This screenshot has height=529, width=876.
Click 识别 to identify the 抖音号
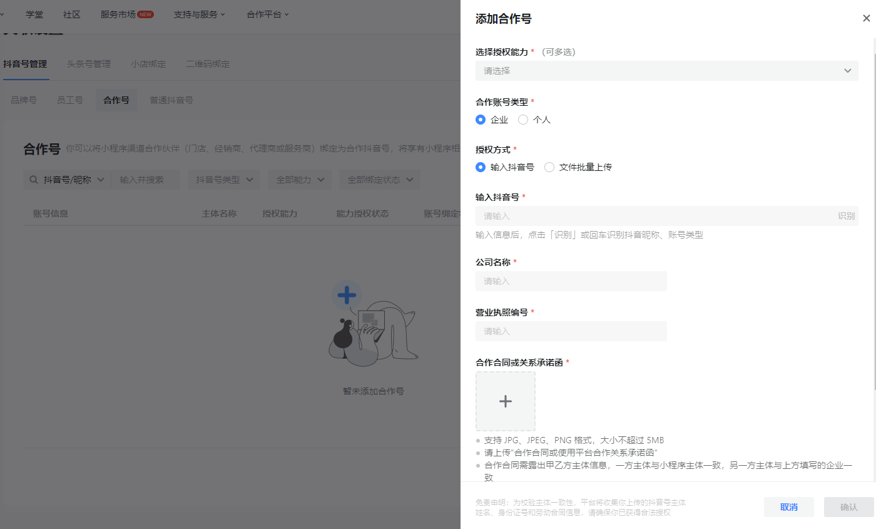point(847,216)
